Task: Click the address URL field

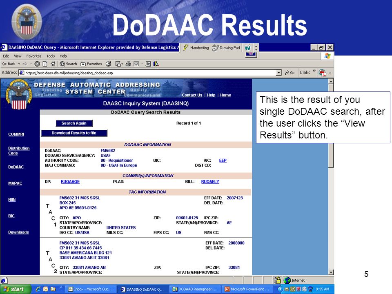Action: click(x=150, y=73)
